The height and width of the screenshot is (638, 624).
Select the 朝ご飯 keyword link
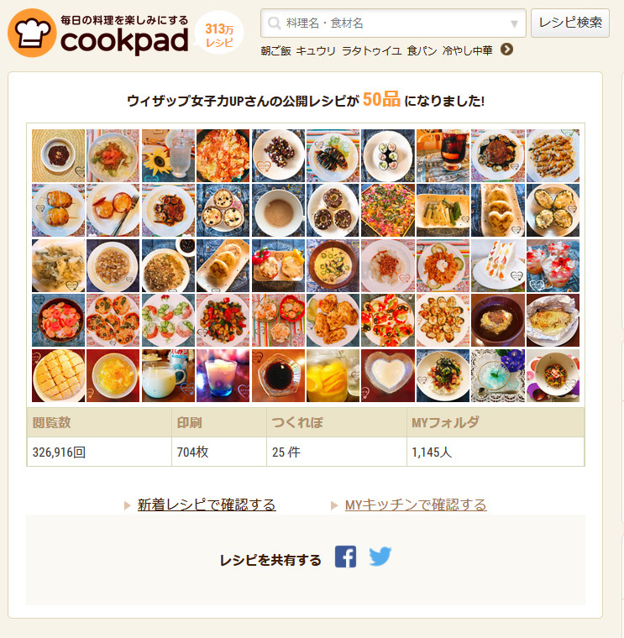tap(276, 51)
